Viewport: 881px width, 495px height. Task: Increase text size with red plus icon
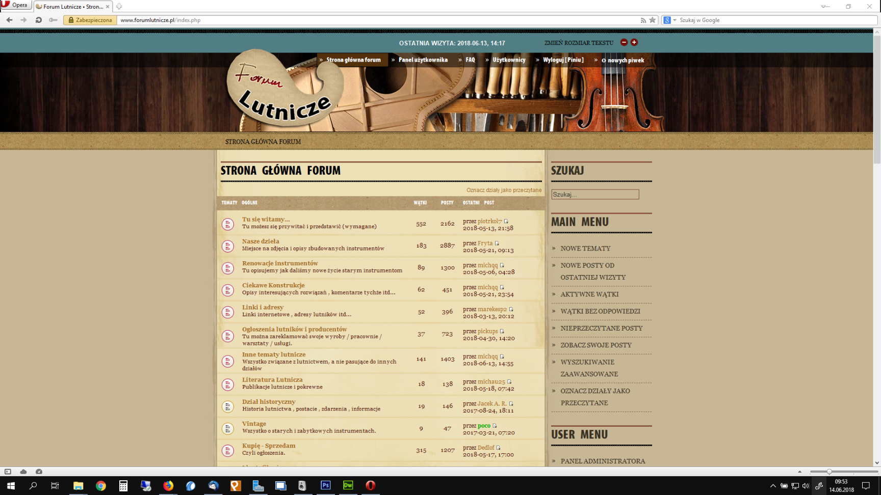[x=634, y=42]
